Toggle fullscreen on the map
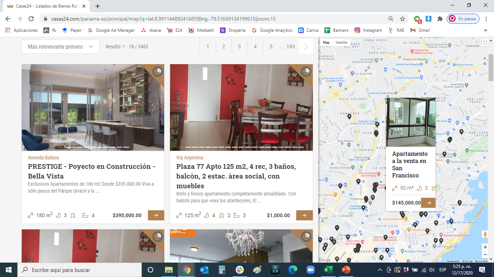Image resolution: width=494 pixels, height=277 pixels. tap(485, 43)
